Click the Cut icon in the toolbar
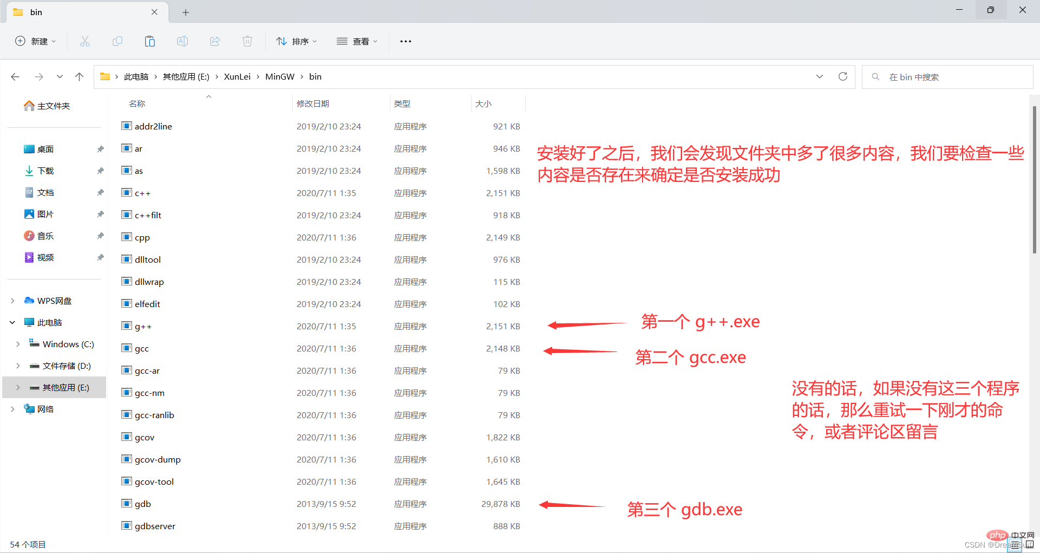Image resolution: width=1040 pixels, height=553 pixels. (85, 41)
